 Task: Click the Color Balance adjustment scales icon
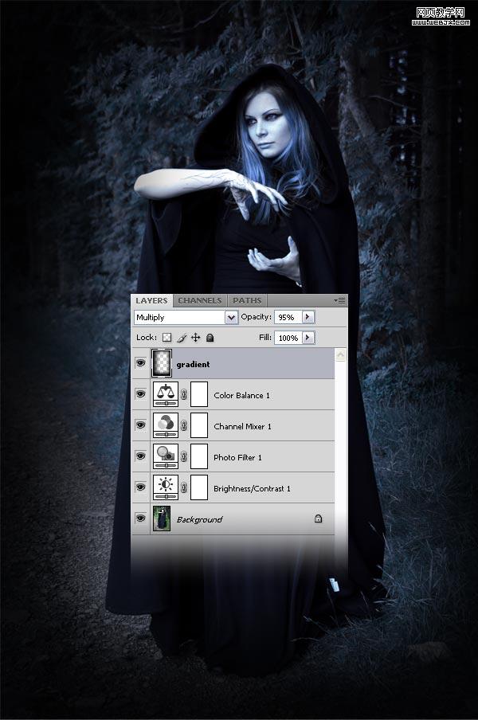[165, 394]
